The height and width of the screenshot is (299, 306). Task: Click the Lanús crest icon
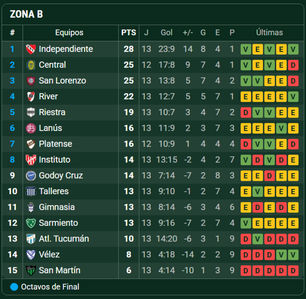coord(31,128)
